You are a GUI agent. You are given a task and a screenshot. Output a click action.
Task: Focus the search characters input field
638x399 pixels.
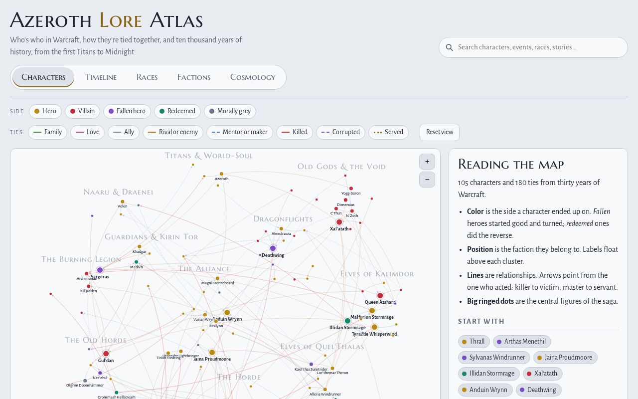coord(533,47)
